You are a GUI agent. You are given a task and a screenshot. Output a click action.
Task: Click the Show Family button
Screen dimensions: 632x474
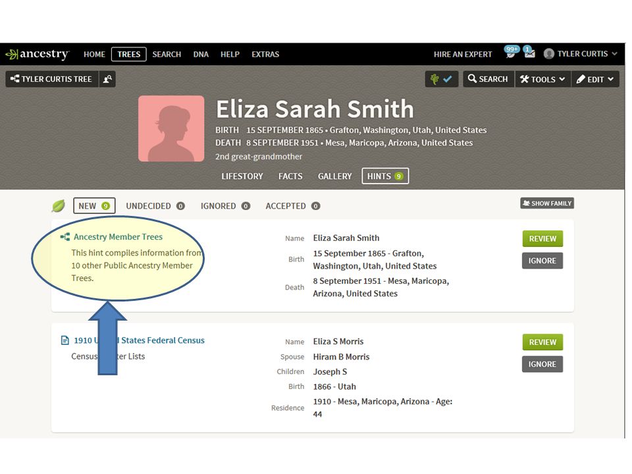click(547, 203)
